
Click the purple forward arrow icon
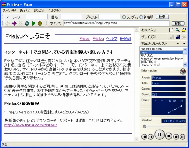[14, 24]
